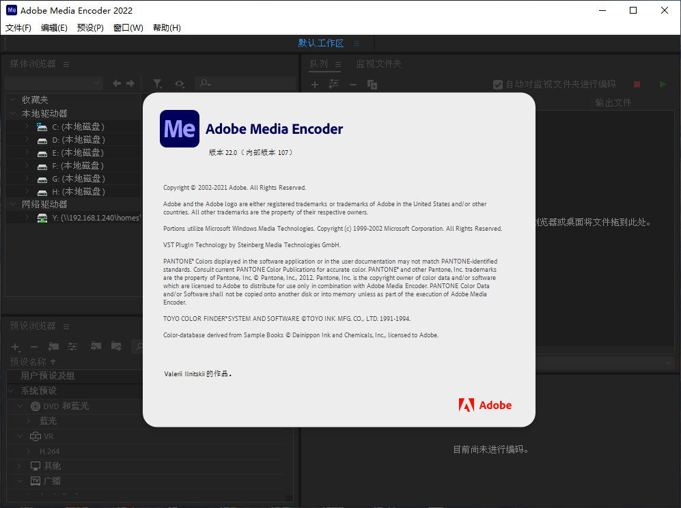Viewport: 681px width, 508px height.
Task: Open the workspace menu icon beside 默认工作区
Action: pyautogui.click(x=356, y=44)
